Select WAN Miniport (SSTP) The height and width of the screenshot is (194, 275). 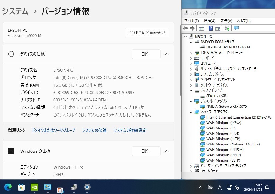point(223,160)
